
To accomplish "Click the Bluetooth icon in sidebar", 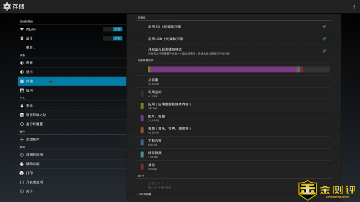I will click(x=22, y=38).
